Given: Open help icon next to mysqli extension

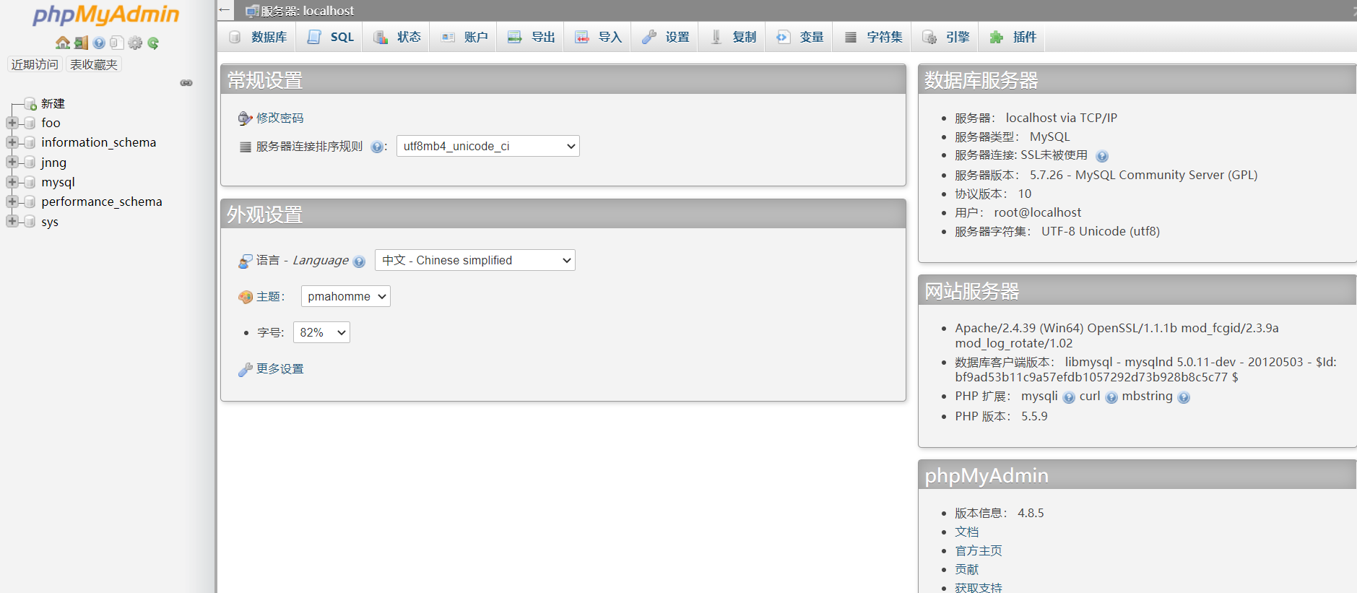Looking at the screenshot, I should pyautogui.click(x=1069, y=397).
